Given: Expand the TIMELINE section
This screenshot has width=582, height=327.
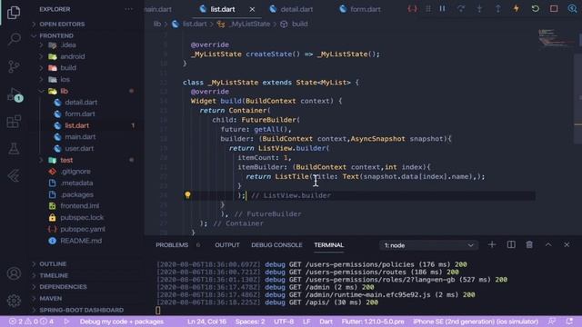Looking at the screenshot, I should click(54, 275).
